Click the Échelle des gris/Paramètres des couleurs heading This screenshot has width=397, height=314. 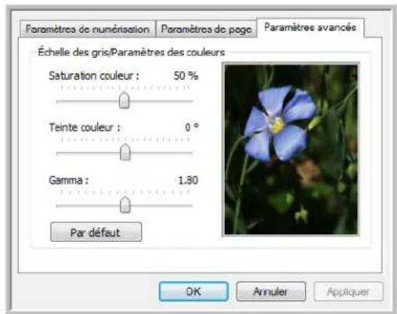132,52
